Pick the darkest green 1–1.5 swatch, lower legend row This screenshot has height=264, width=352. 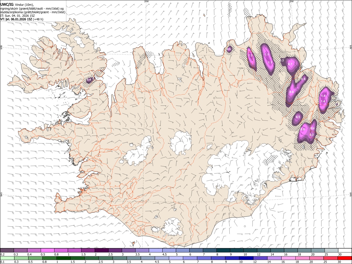[63, 258]
